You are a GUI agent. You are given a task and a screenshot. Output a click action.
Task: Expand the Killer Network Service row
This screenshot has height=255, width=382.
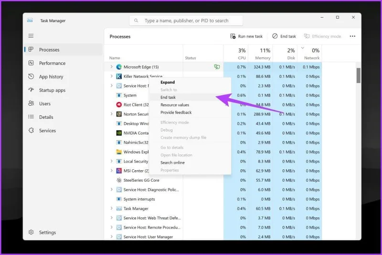tap(111, 76)
